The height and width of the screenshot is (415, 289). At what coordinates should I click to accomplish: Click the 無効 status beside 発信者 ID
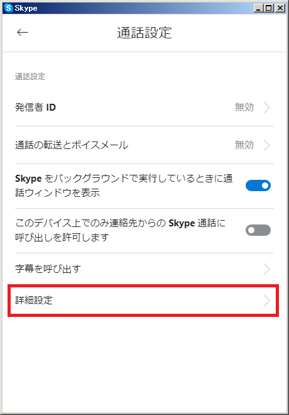(244, 108)
